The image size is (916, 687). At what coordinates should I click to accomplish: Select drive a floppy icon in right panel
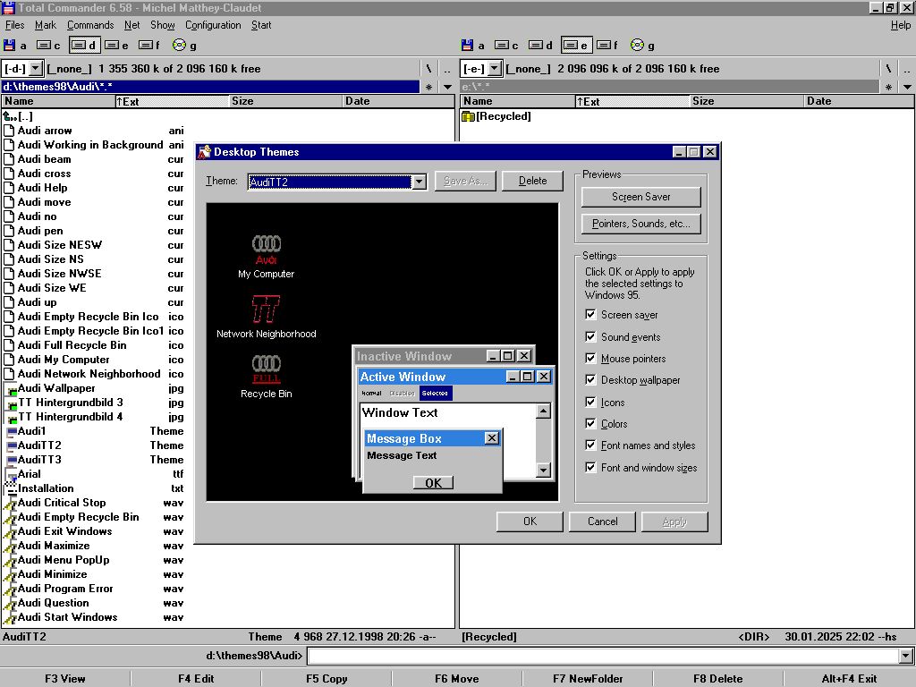[468, 45]
